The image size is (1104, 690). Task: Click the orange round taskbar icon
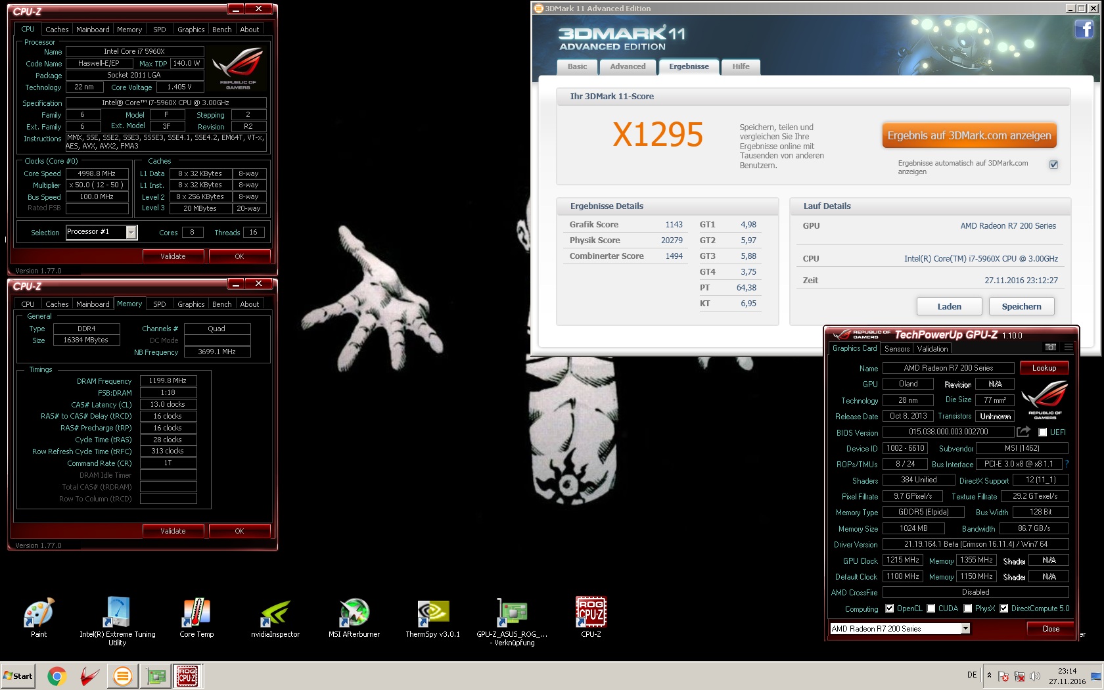click(x=122, y=676)
